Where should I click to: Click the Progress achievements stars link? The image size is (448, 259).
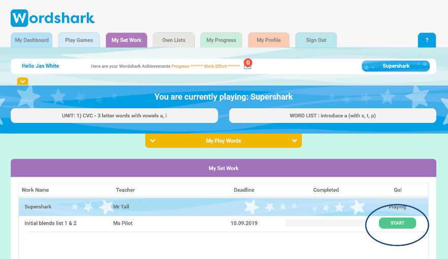(x=187, y=66)
